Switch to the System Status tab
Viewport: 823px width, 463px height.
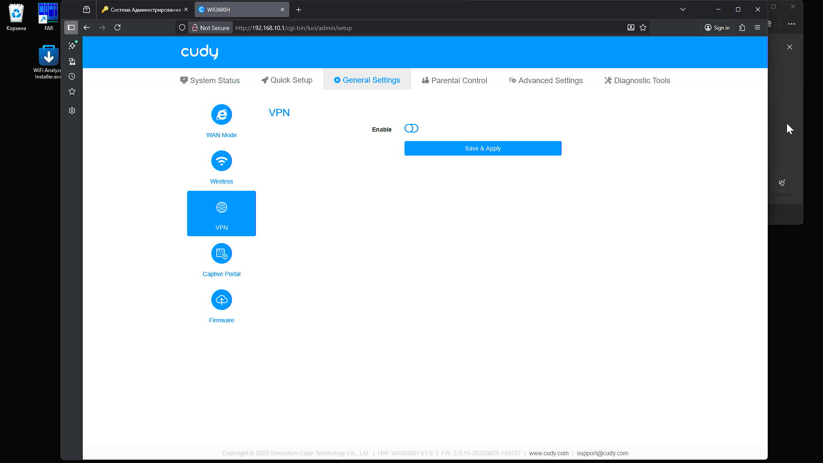coord(210,81)
